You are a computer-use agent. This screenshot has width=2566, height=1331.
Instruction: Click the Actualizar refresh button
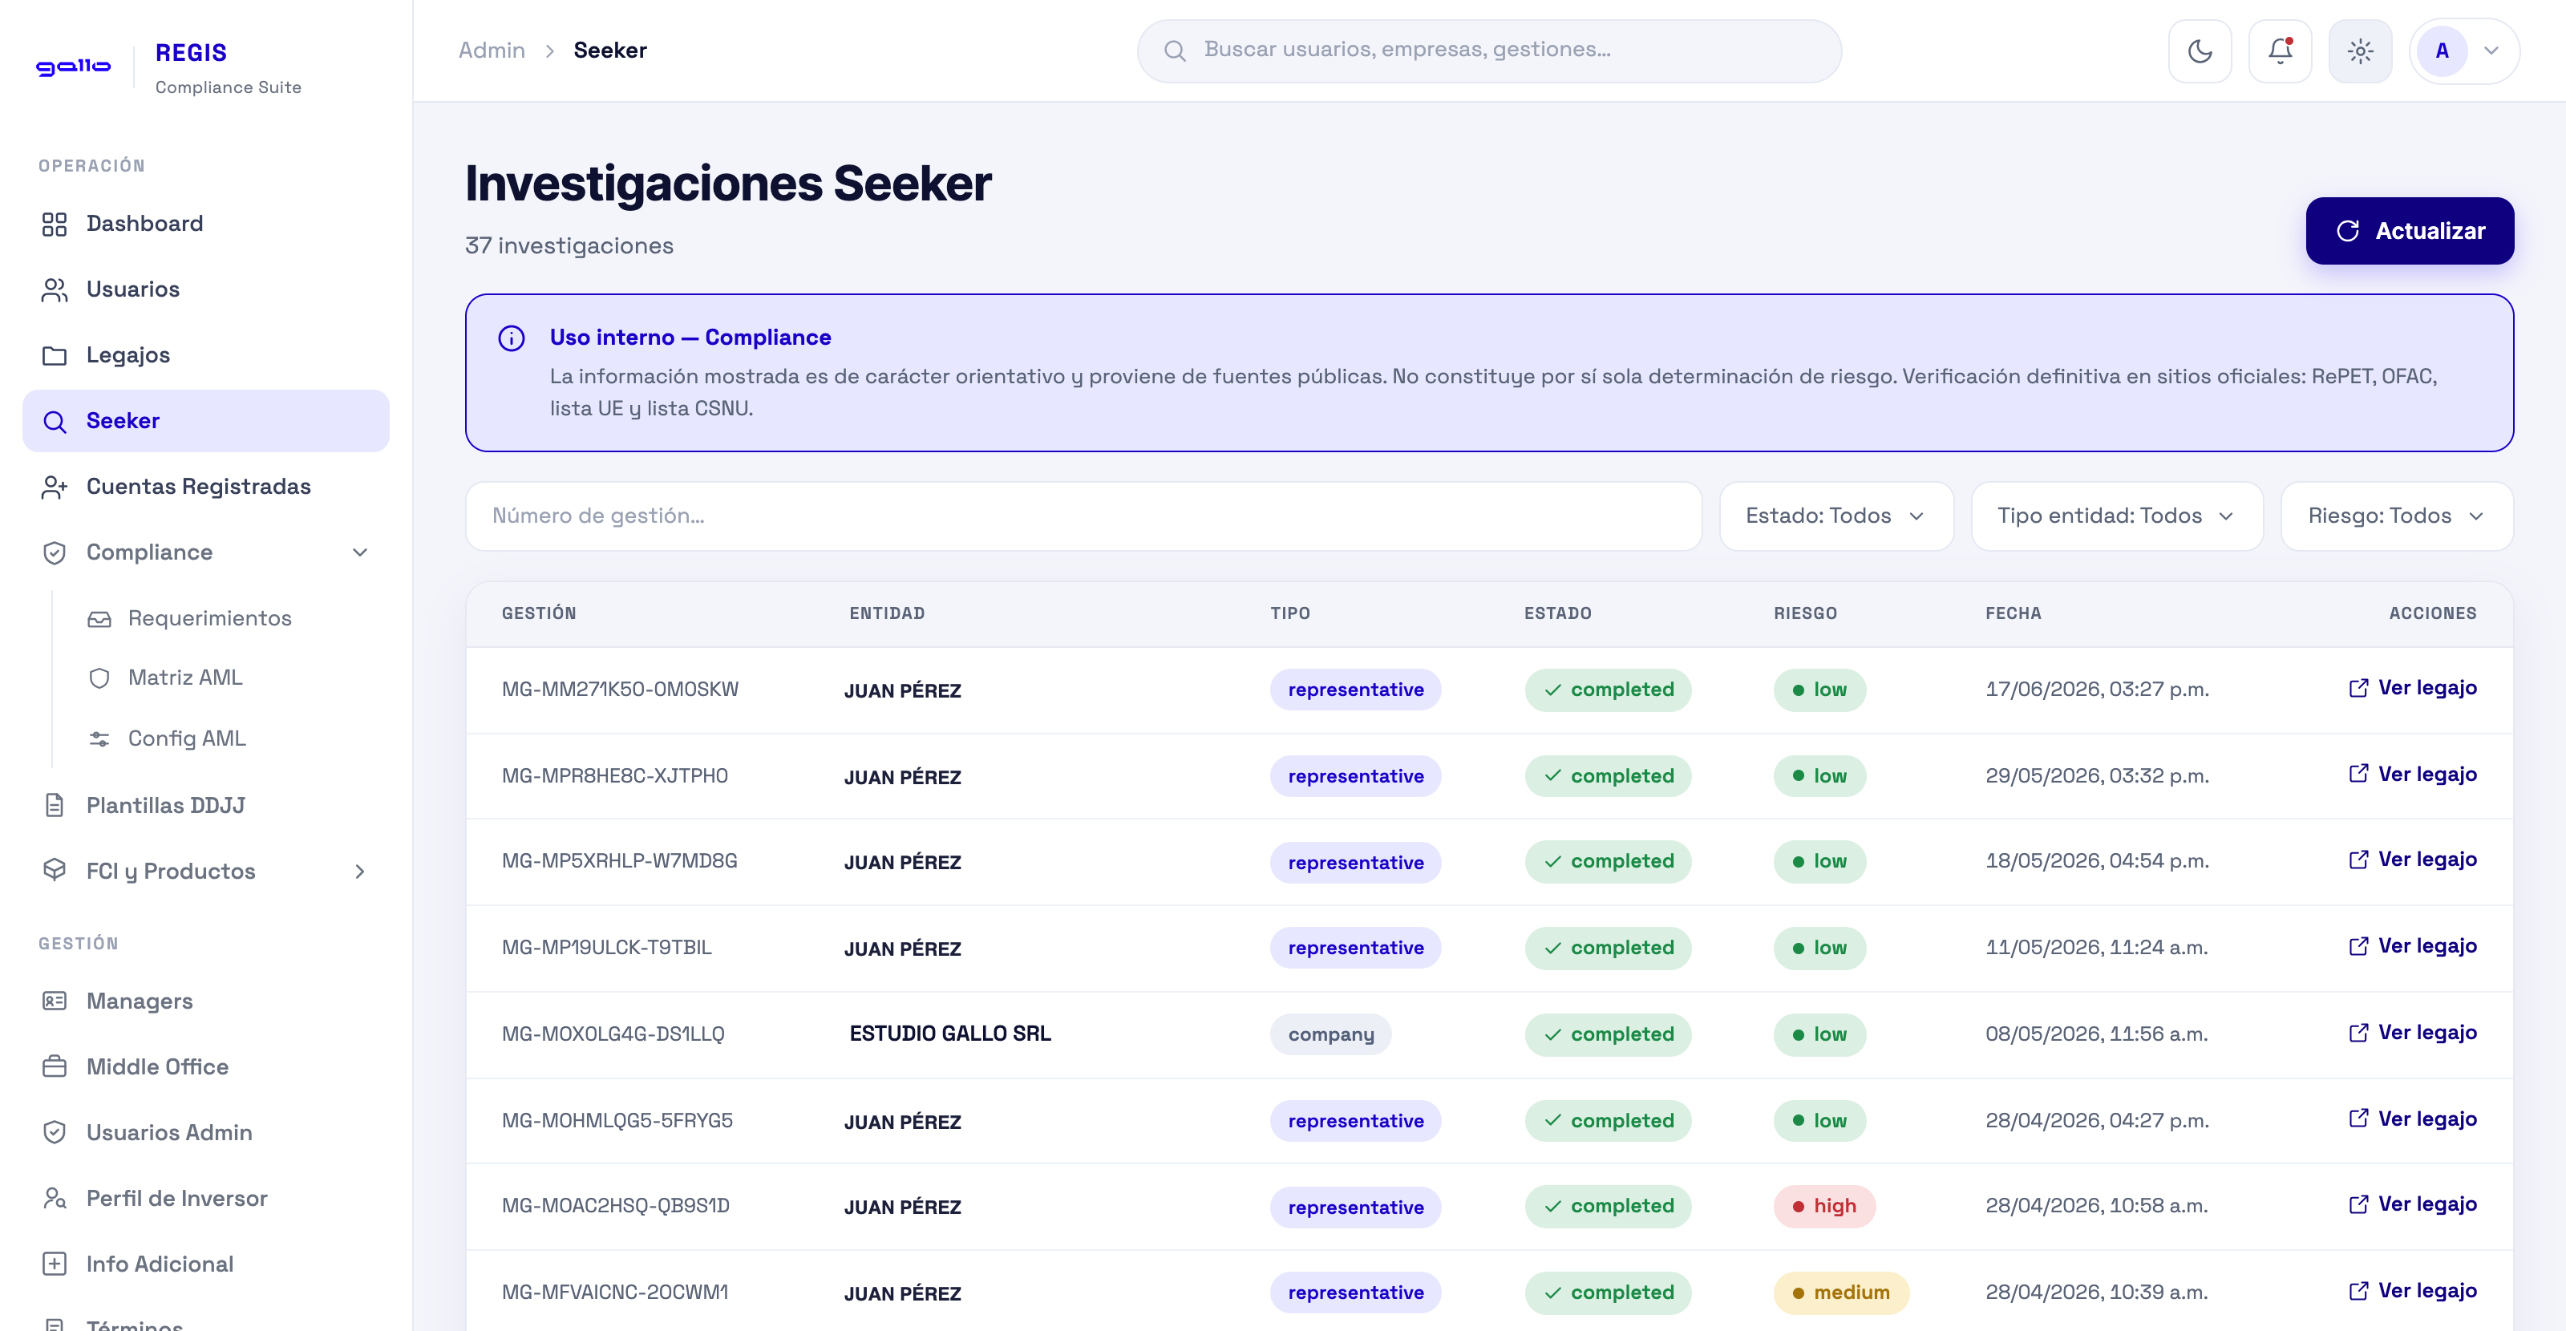[2409, 231]
